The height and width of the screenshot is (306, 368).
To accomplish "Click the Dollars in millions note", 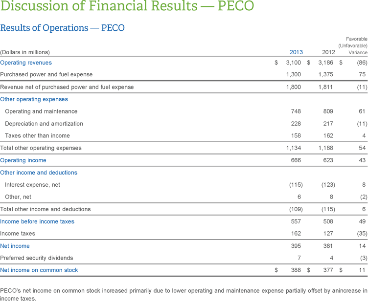I will point(25,52).
